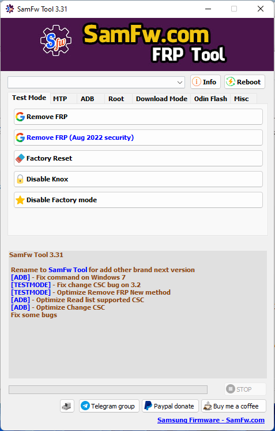This screenshot has height=431, width=275.
Task: Click the Factory Reset button
Action: (138, 158)
